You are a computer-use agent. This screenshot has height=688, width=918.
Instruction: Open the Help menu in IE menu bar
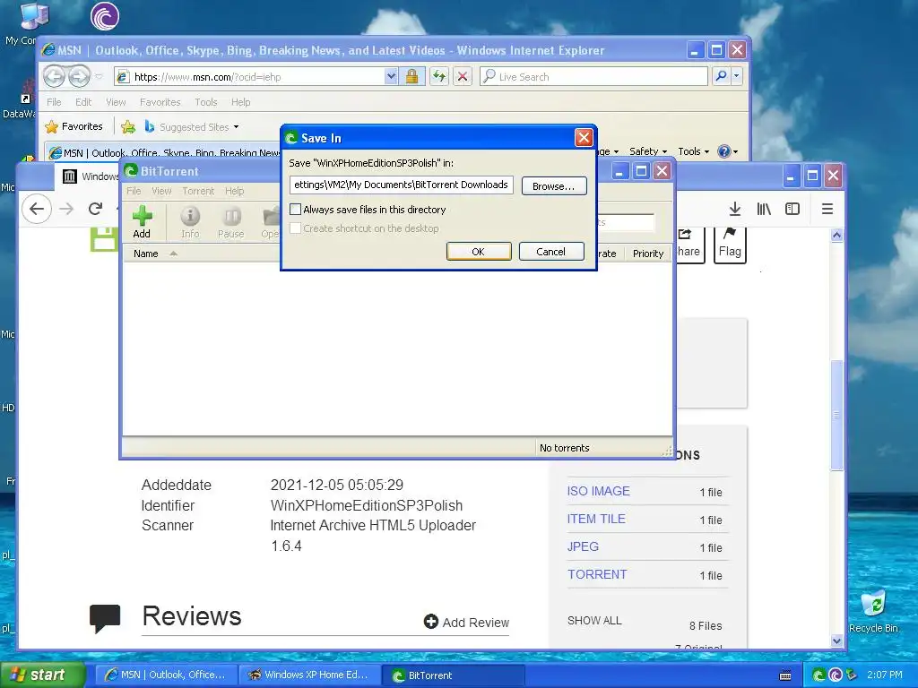click(x=240, y=102)
